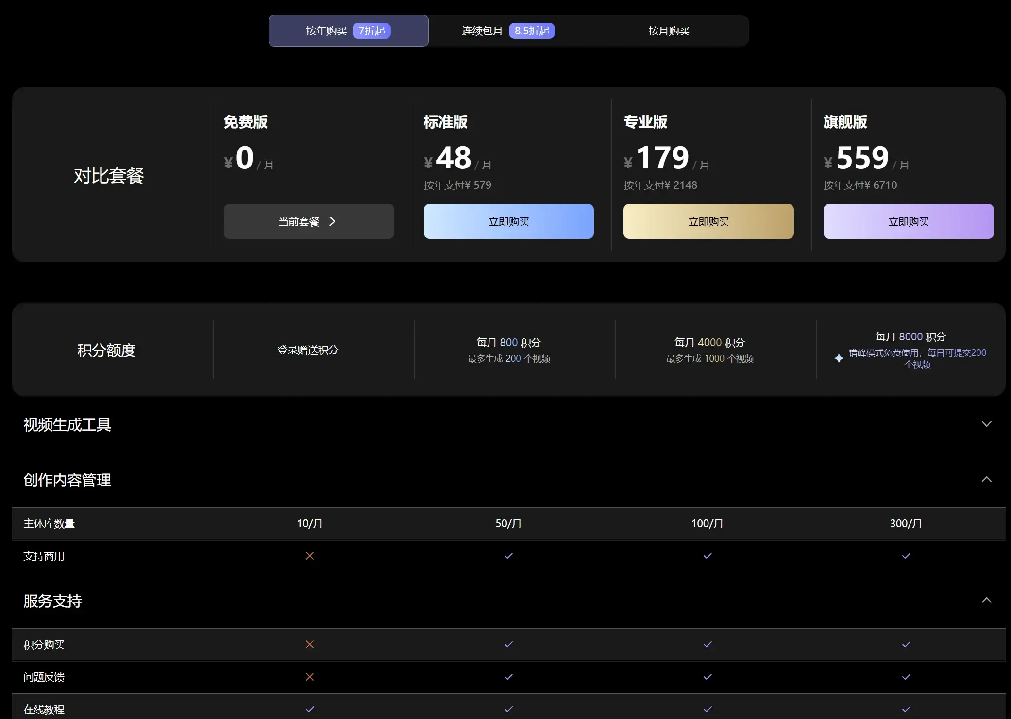This screenshot has width=1011, height=719.
Task: Expand the 视频生成工具 section
Action: pos(986,424)
